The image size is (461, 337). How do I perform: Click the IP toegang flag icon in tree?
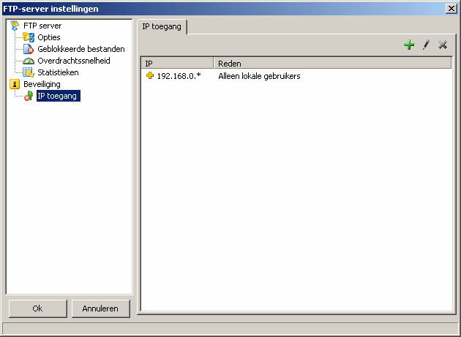click(x=29, y=96)
